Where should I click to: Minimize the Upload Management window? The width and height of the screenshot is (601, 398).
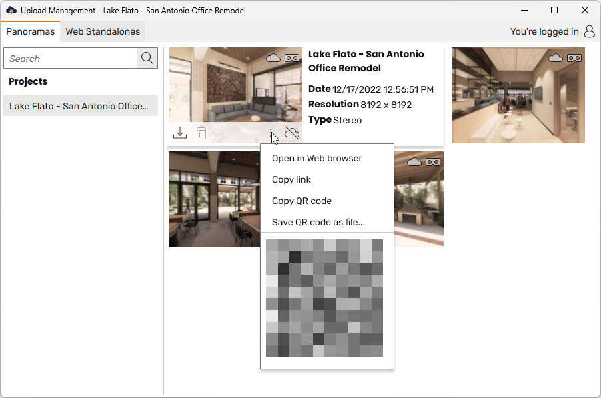point(524,11)
